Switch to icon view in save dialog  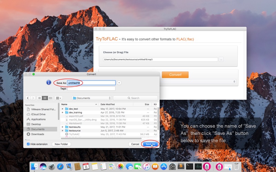39,98
